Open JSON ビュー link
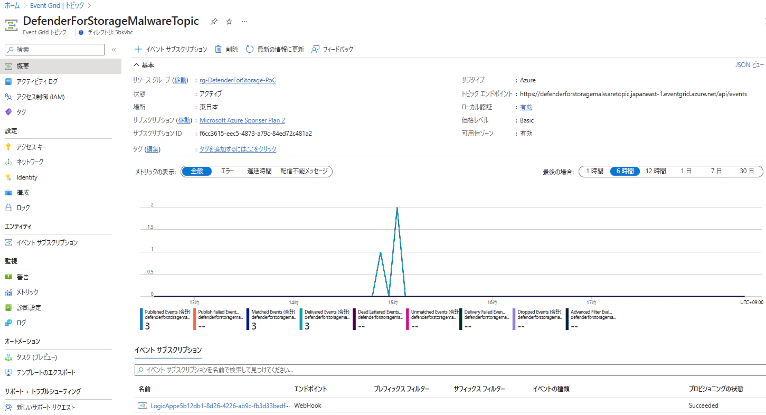Image resolution: width=766 pixels, height=415 pixels. coord(749,65)
